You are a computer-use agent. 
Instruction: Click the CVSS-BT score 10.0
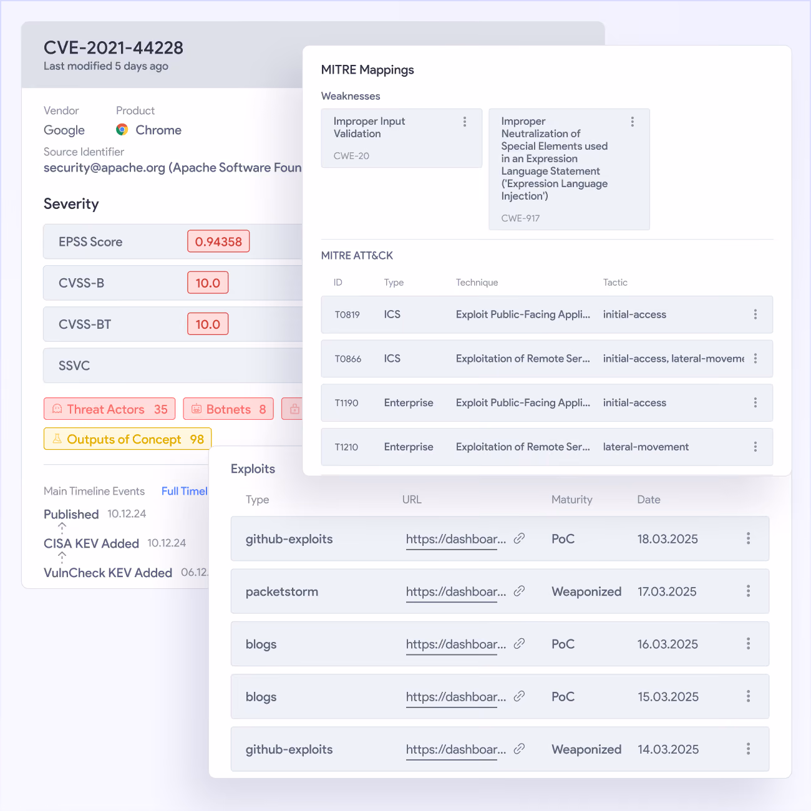[208, 324]
